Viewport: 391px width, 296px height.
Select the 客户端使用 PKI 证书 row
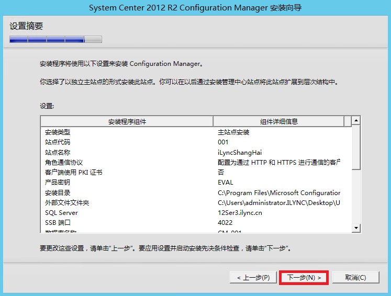pyautogui.click(x=74, y=173)
